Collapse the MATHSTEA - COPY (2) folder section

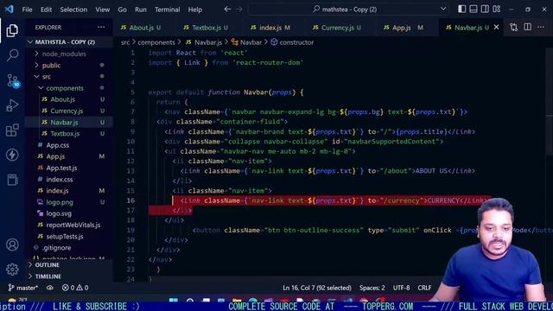pos(66,42)
